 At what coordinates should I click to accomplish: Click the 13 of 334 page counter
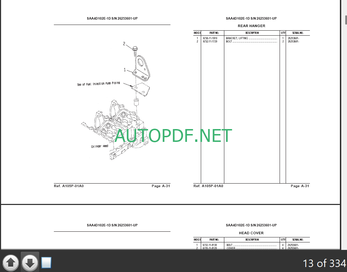[324, 263]
